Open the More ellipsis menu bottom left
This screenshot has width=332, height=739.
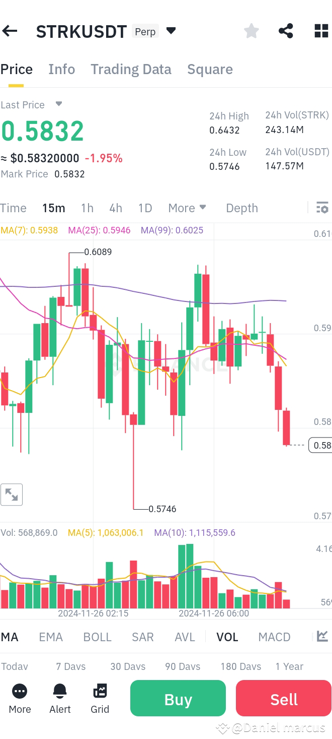tap(19, 698)
